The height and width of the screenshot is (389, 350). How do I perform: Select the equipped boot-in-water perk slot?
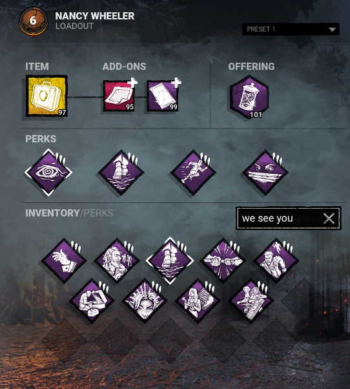tap(121, 173)
